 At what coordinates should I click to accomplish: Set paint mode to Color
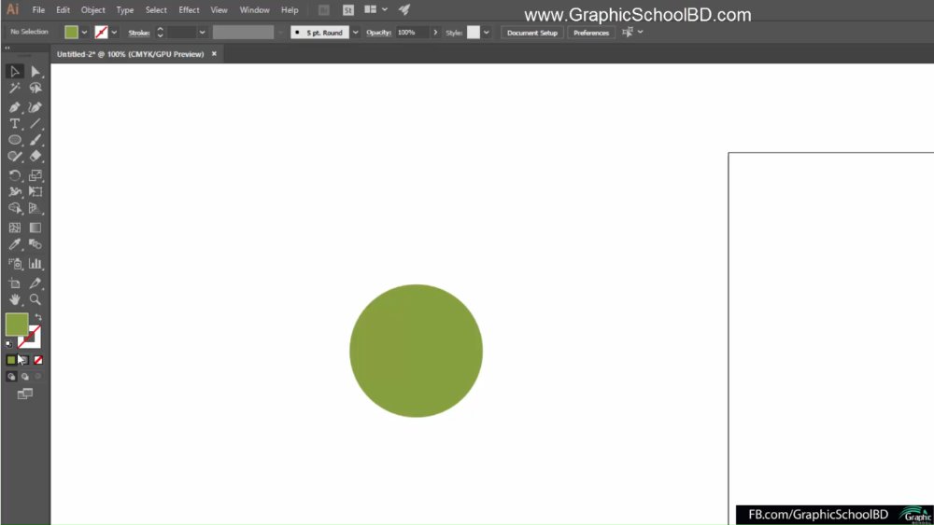(10, 360)
